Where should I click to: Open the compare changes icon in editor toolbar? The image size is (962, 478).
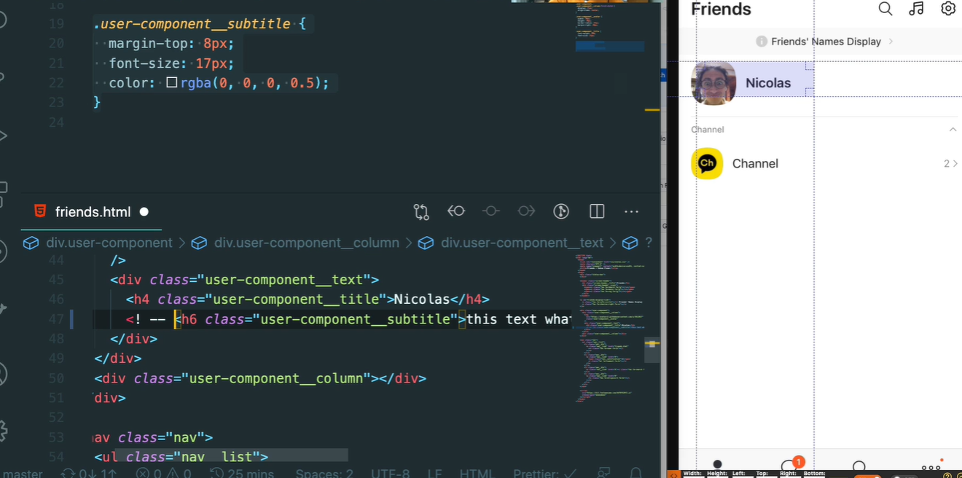click(x=421, y=212)
